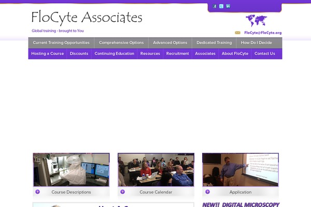Go to Hosting a Course page

pyautogui.click(x=47, y=54)
